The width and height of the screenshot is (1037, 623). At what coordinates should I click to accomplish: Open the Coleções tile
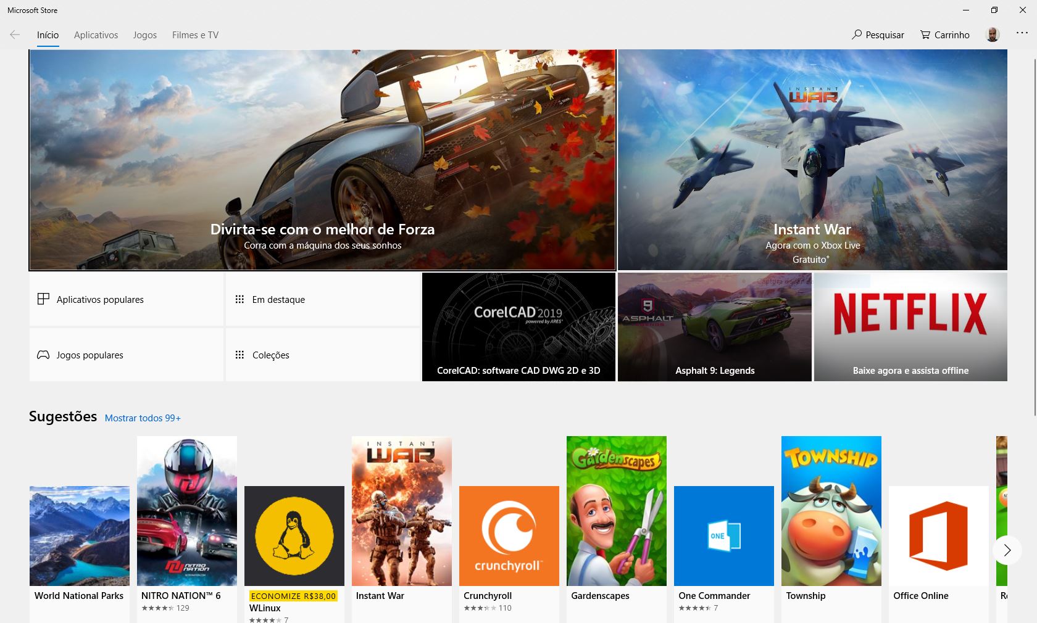pos(323,355)
